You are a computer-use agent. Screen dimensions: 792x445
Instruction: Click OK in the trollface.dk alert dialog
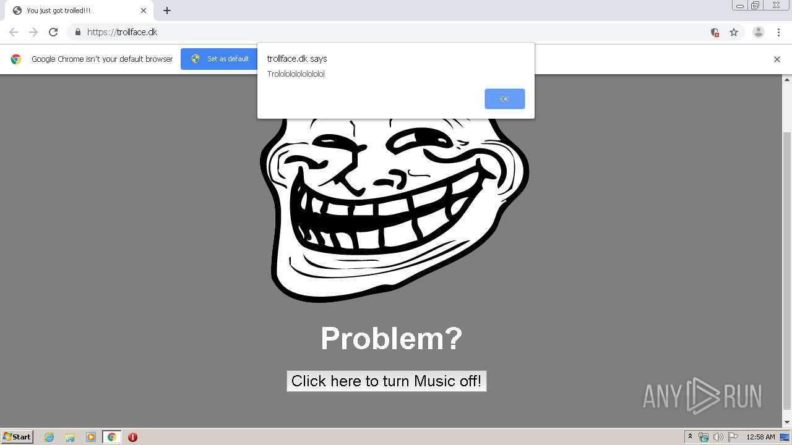coord(504,99)
